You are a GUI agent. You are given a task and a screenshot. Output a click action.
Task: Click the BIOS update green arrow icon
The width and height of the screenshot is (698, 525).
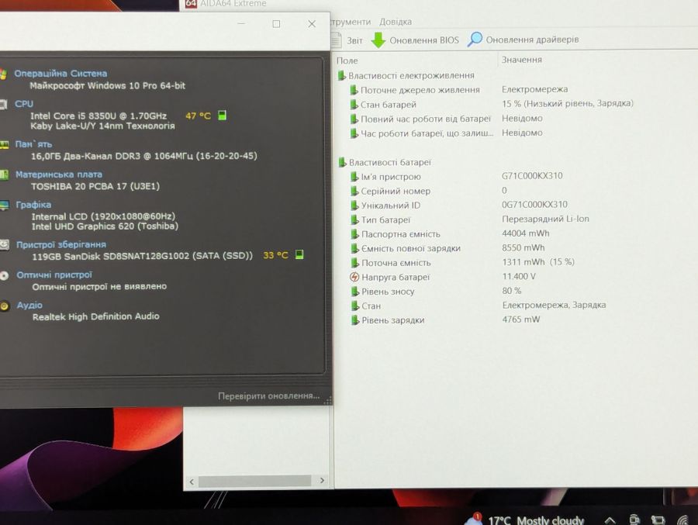(x=378, y=40)
